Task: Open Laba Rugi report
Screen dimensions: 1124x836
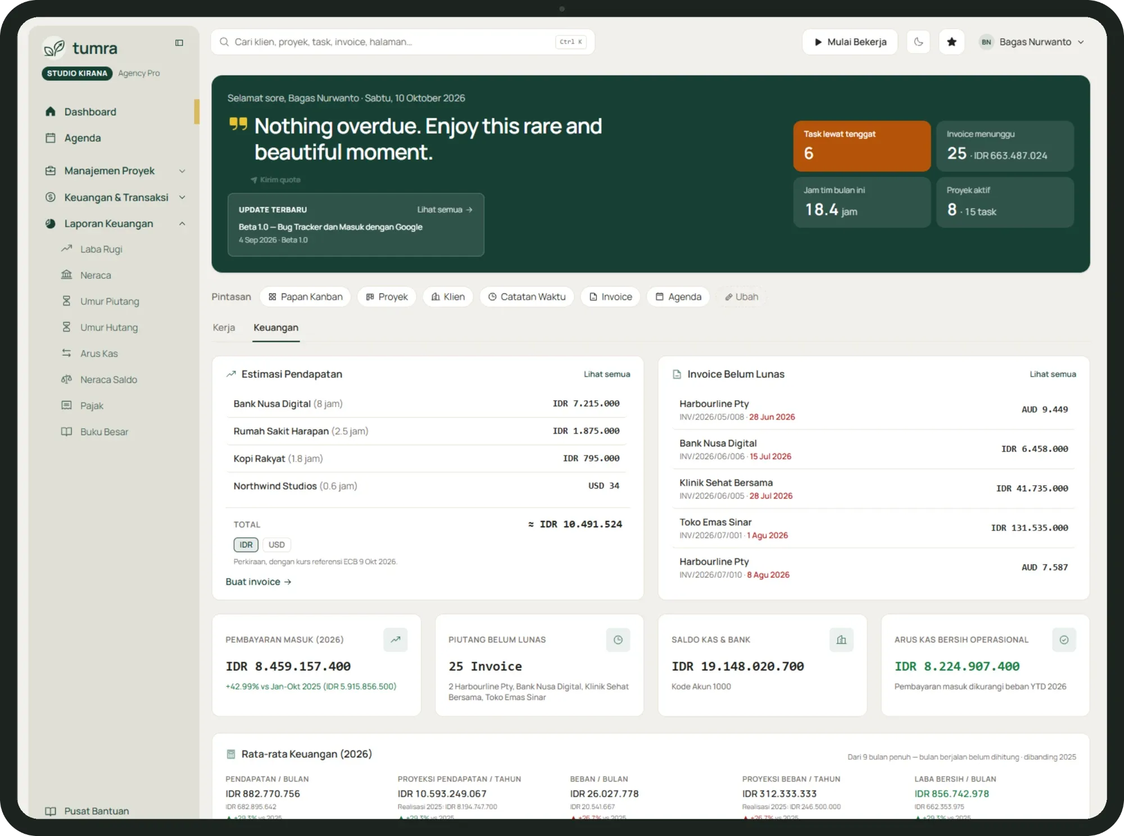Action: (x=101, y=249)
